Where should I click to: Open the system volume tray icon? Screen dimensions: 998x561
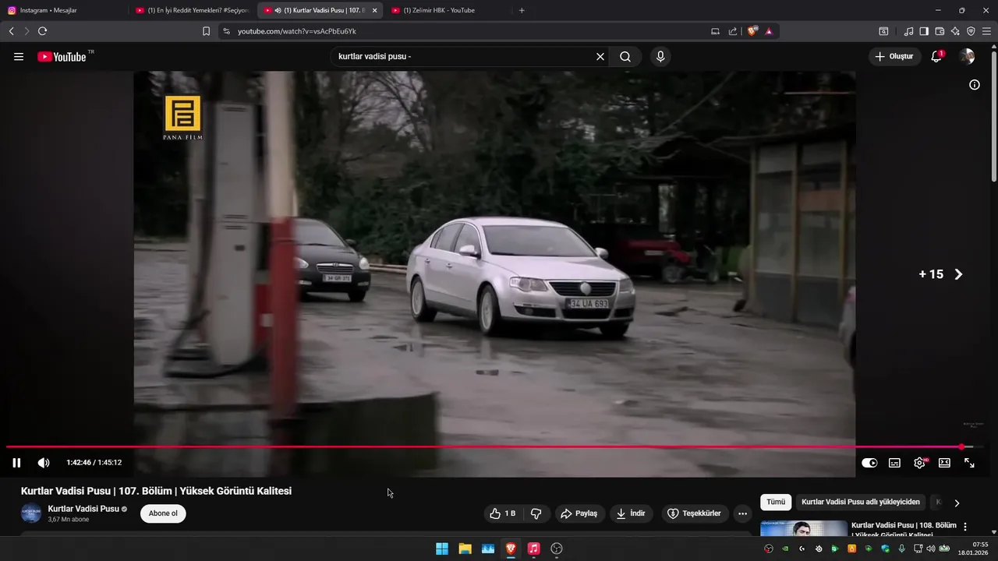931,549
